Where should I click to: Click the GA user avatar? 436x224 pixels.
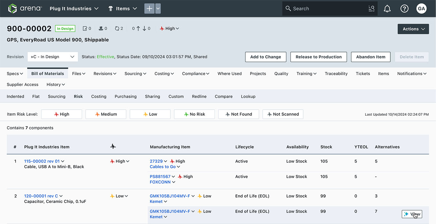(421, 9)
